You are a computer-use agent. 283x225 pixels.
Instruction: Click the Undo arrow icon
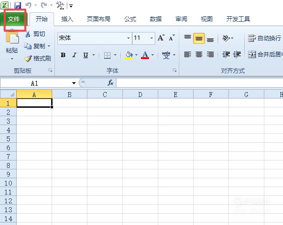(28, 5)
